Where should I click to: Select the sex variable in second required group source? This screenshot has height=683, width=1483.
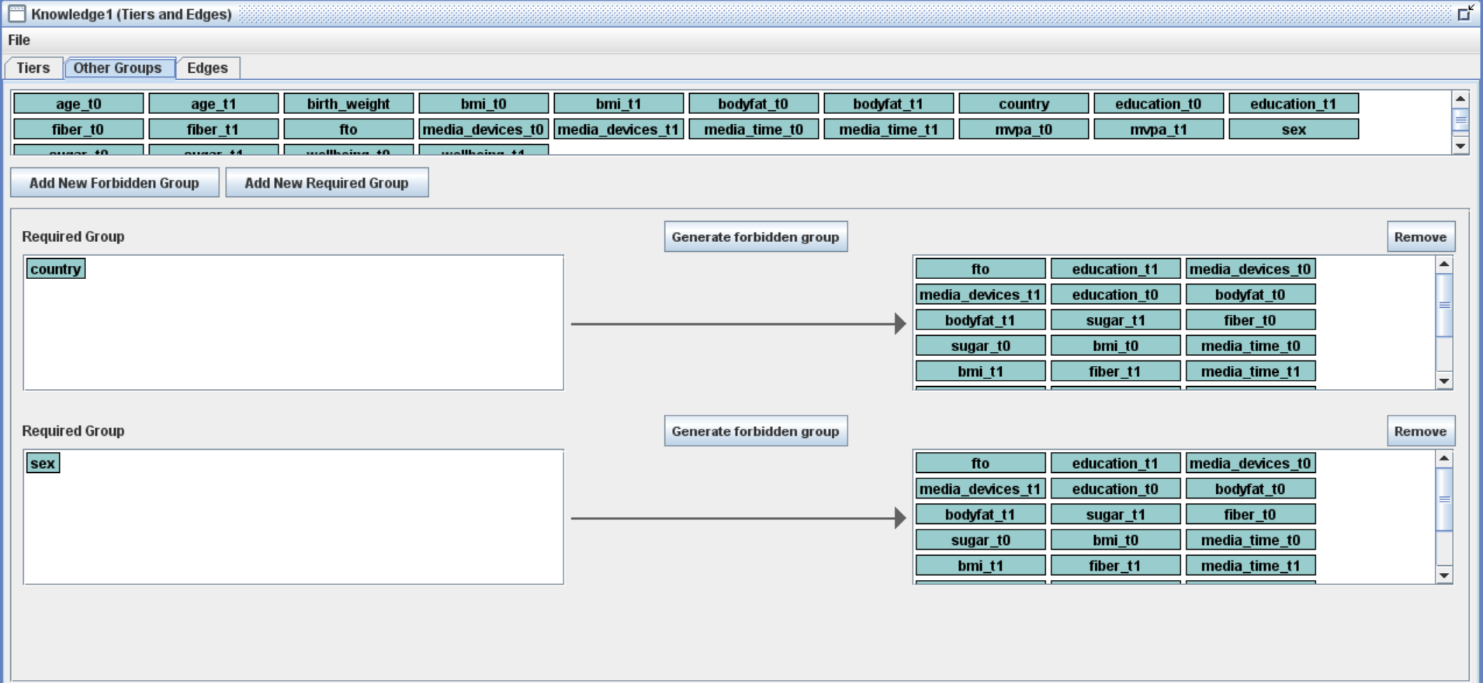pos(43,464)
